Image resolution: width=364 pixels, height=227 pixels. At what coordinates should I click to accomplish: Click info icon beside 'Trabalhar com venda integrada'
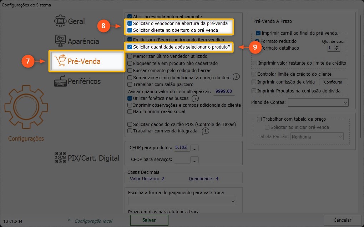205,131
